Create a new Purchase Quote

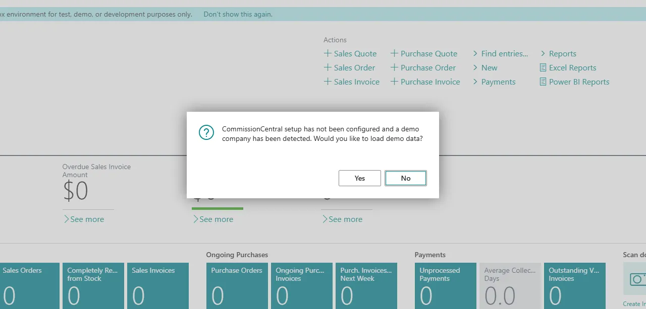(424, 53)
